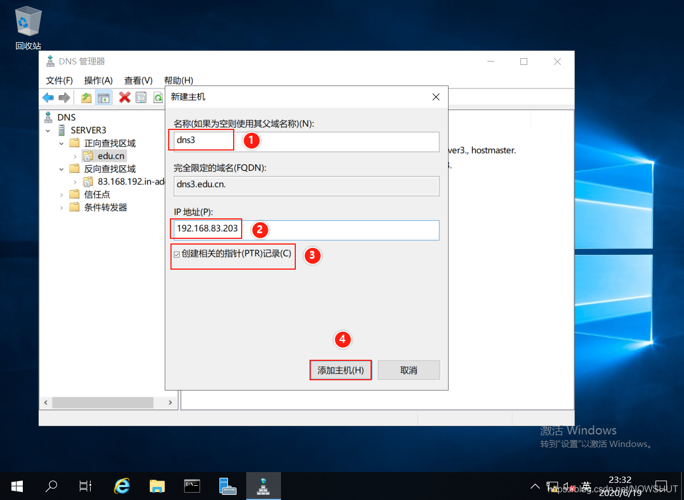Click the 取消 button

tap(408, 370)
